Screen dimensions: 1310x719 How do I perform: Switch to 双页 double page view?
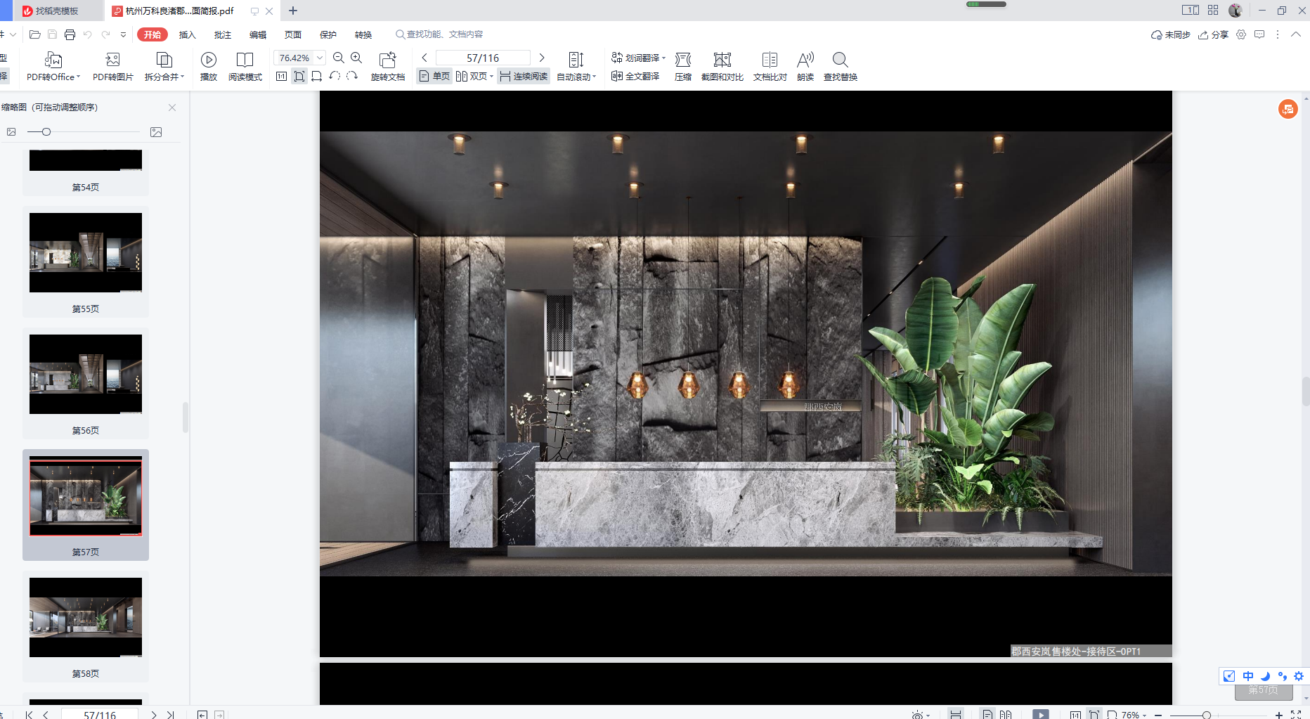pos(472,76)
